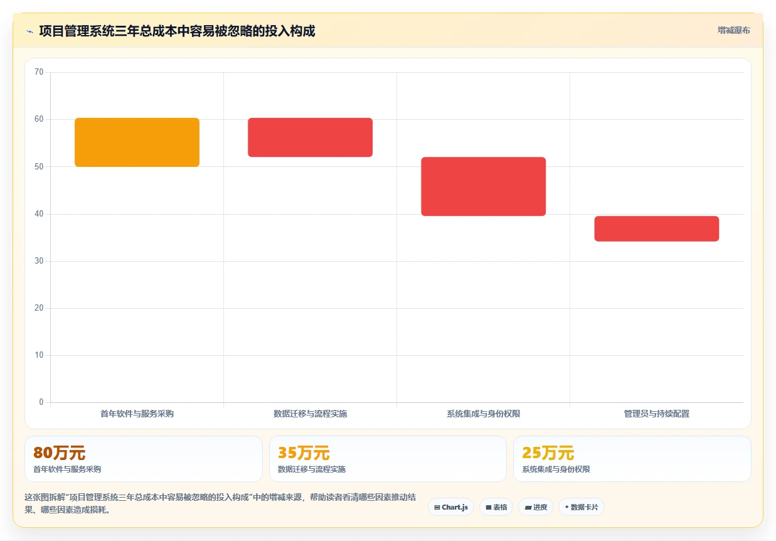The width and height of the screenshot is (776, 541).
Task: Click y-axis value 0
Action: click(41, 402)
